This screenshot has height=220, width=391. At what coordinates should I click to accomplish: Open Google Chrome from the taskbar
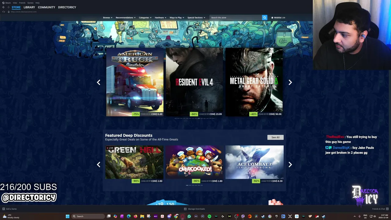176,216
